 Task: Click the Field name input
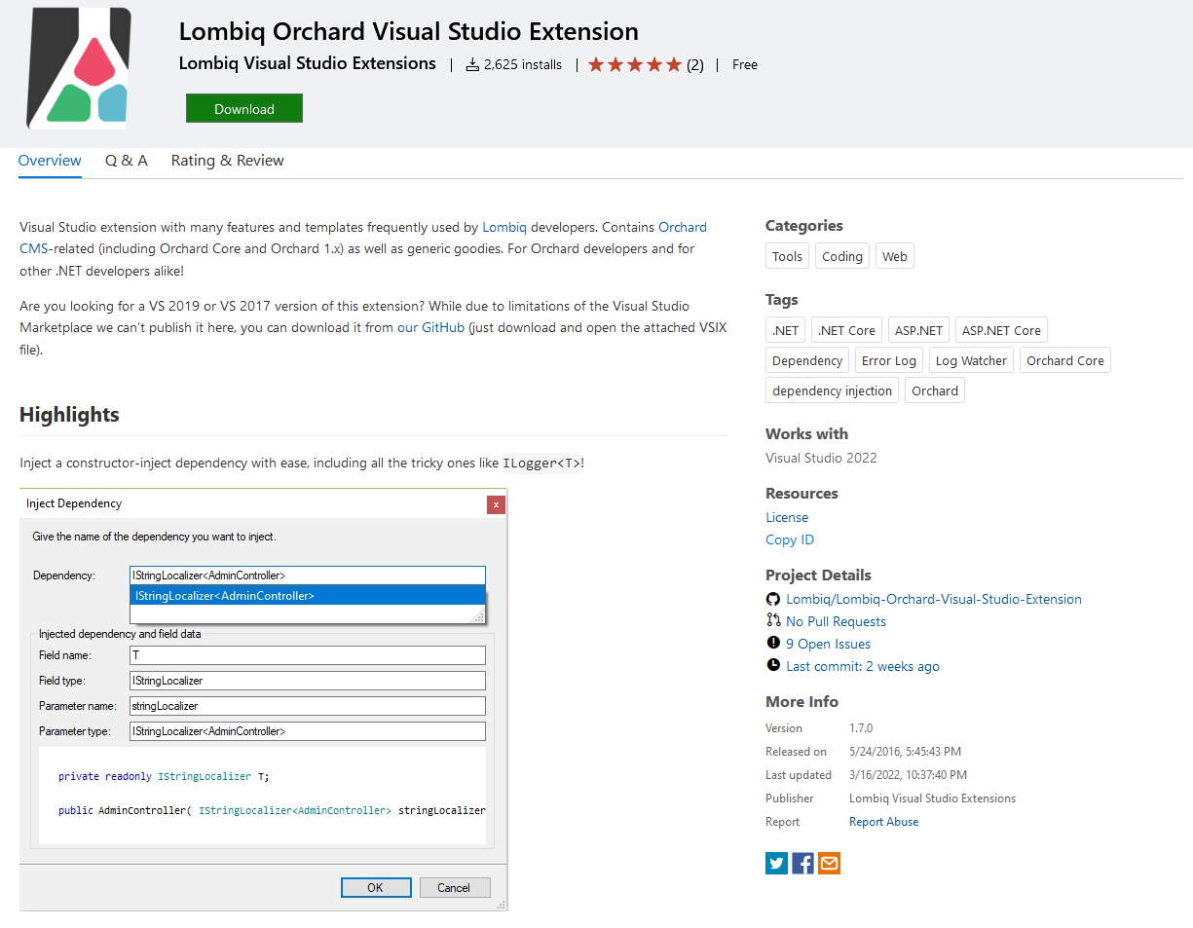tap(308, 655)
